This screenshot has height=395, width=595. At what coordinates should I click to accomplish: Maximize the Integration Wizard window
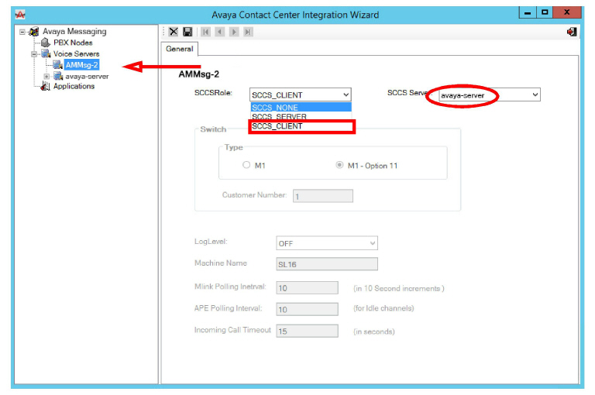coord(545,12)
